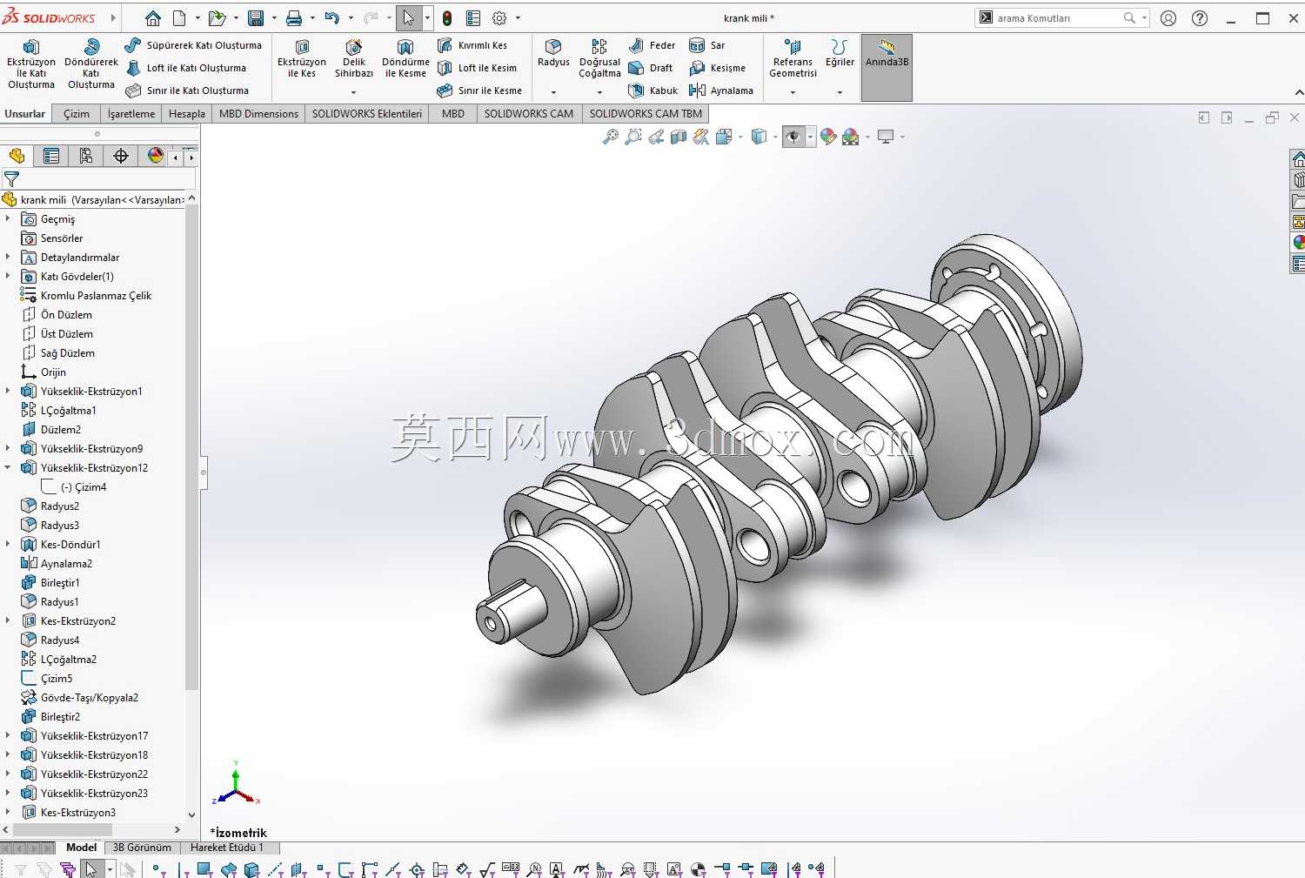Click Eğriler curves tool
Image resolution: width=1305 pixels, height=878 pixels.
click(840, 53)
